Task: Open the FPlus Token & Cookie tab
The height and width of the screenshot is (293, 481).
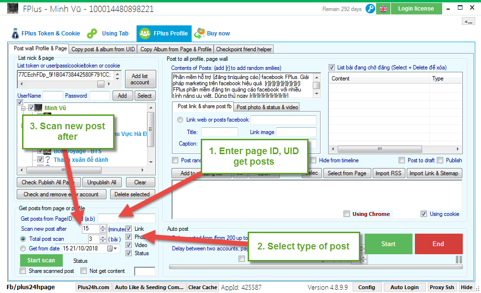Action: coord(46,34)
